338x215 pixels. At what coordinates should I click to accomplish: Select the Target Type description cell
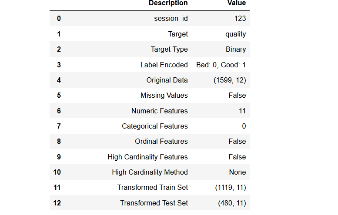[x=169, y=50]
